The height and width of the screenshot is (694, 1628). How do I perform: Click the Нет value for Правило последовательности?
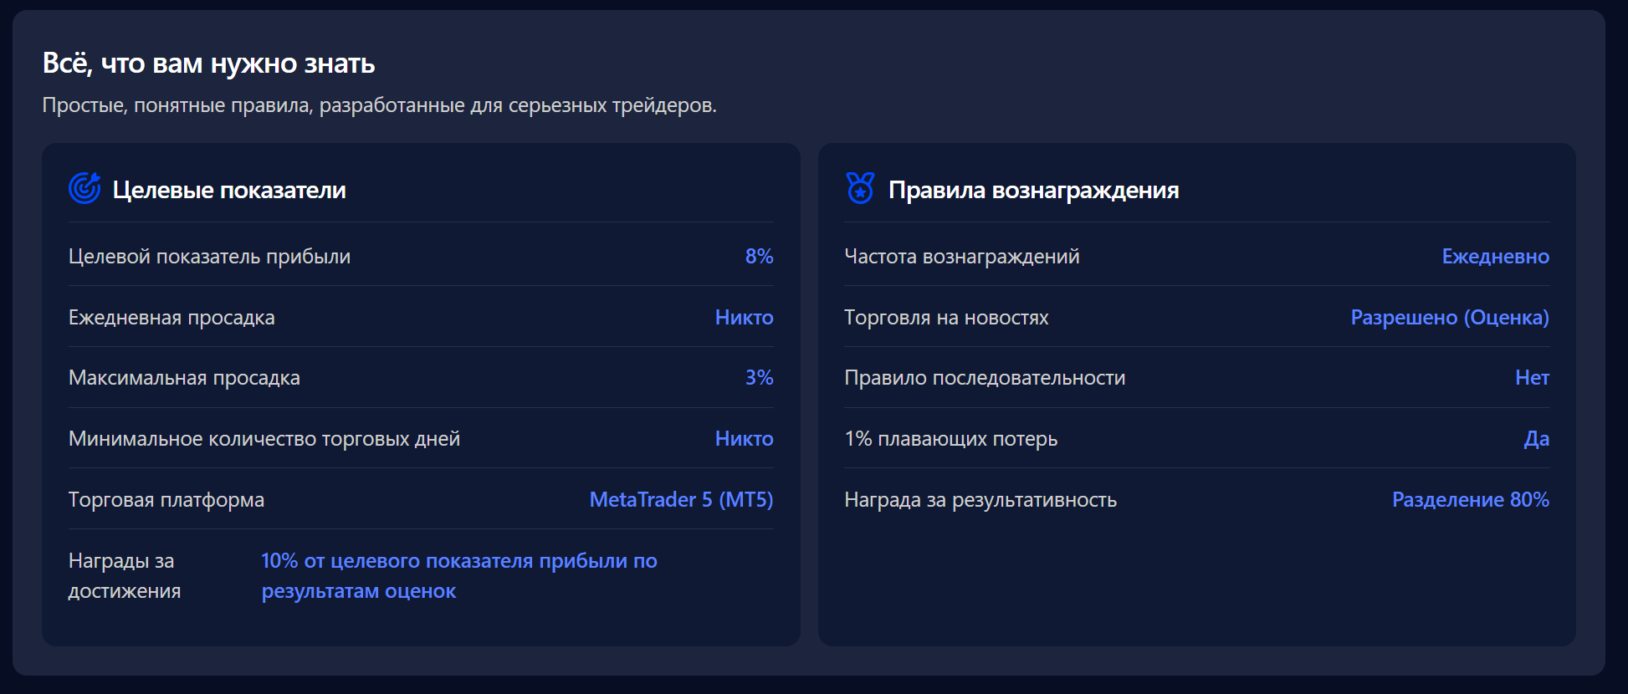pos(1532,378)
